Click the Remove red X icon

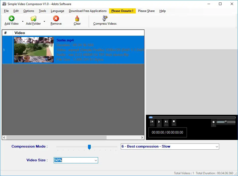click(56, 19)
